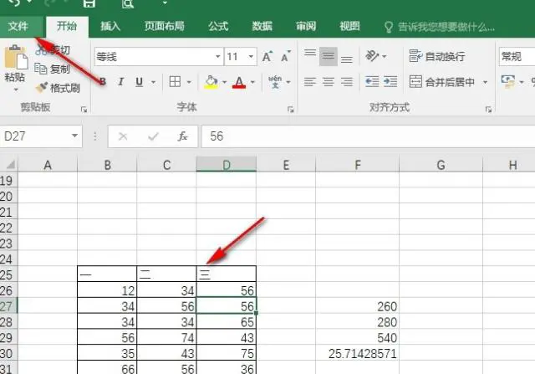Increase font size with the large A icon
The image size is (535, 374).
267,56
